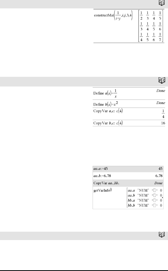
Task: Open the catalog book icon in bottom header
Action: click(162, 235)
